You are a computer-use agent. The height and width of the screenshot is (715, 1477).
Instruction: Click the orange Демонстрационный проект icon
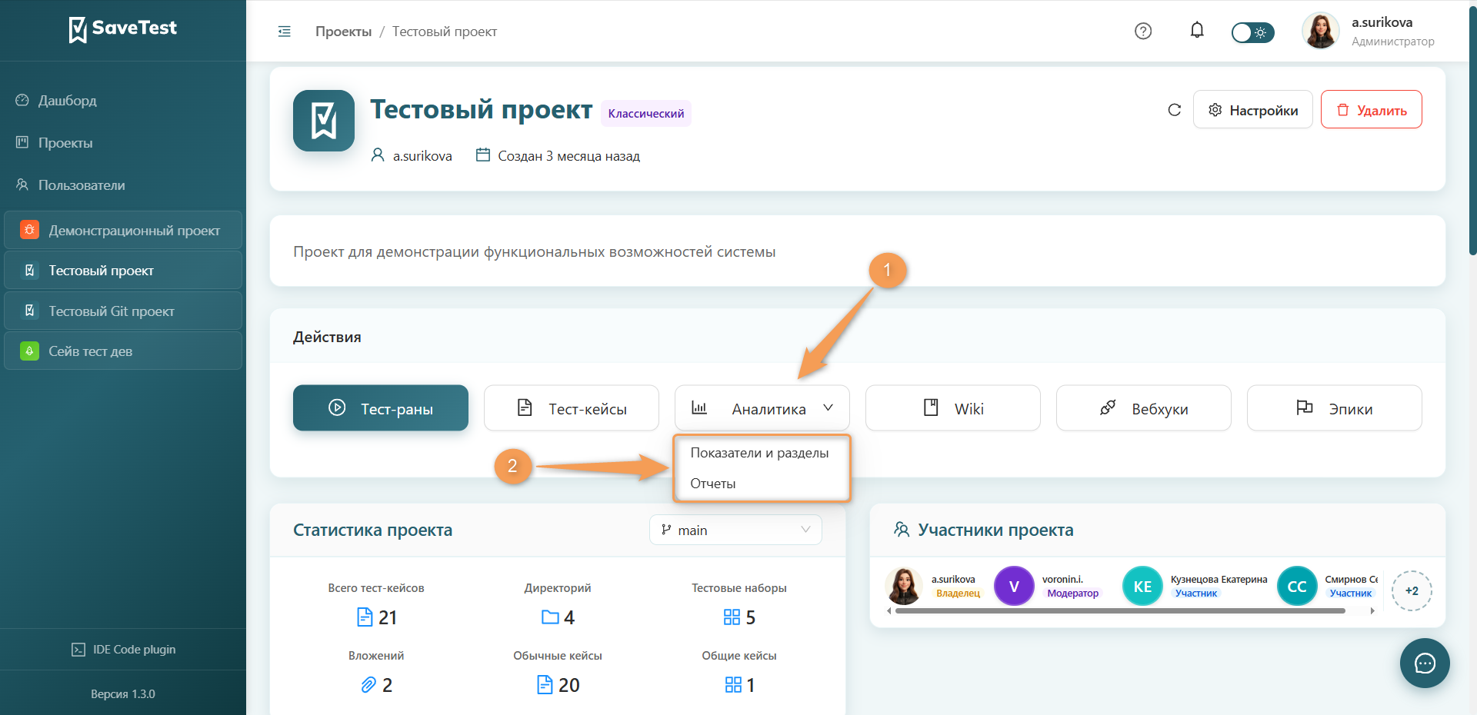point(29,230)
